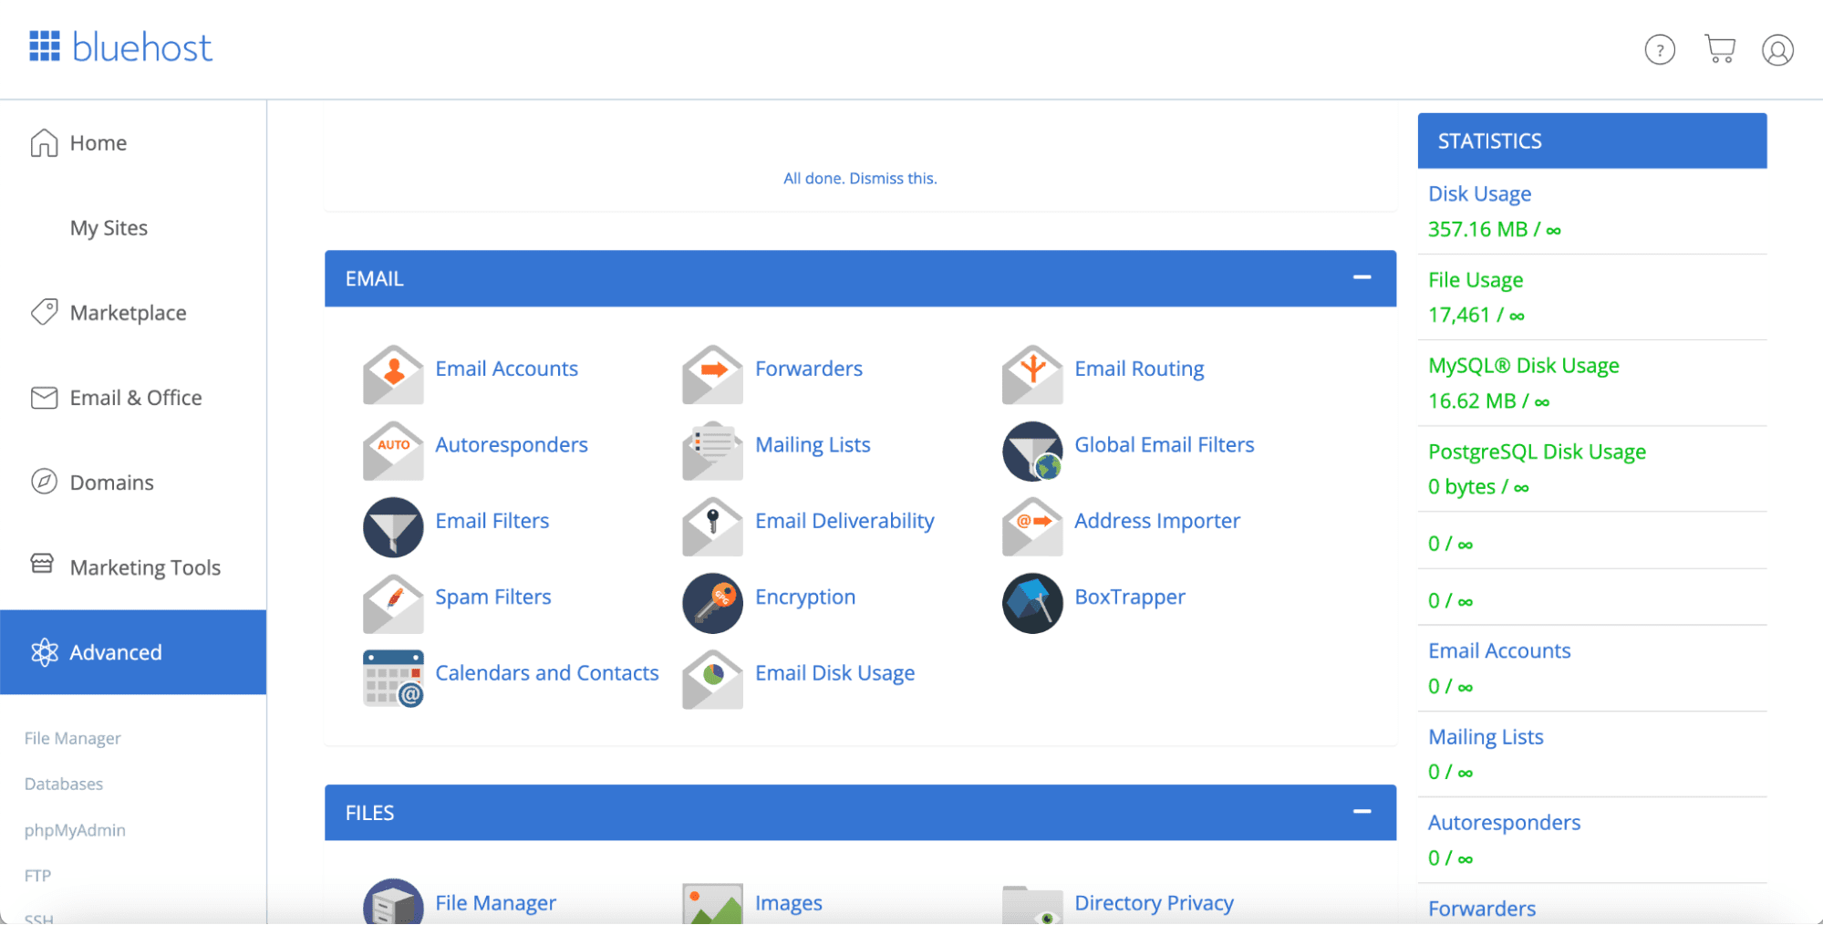This screenshot has height=925, width=1823.
Task: Open the Address Importer icon
Action: pyautogui.click(x=1031, y=527)
